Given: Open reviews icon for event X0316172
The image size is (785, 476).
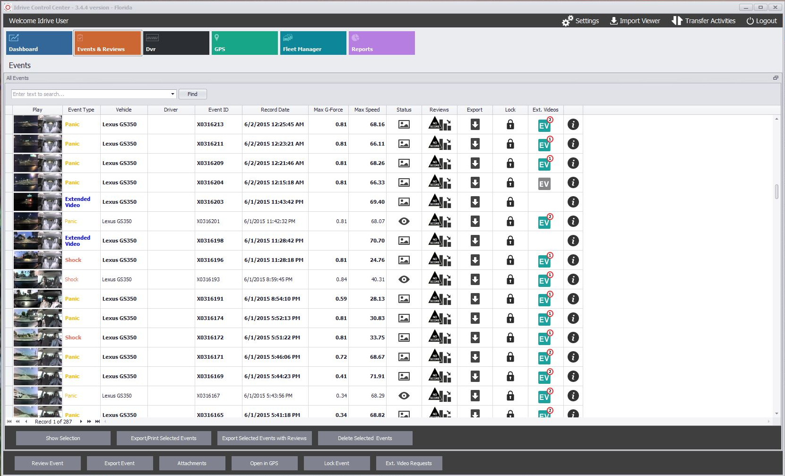Looking at the screenshot, I should click(440, 338).
